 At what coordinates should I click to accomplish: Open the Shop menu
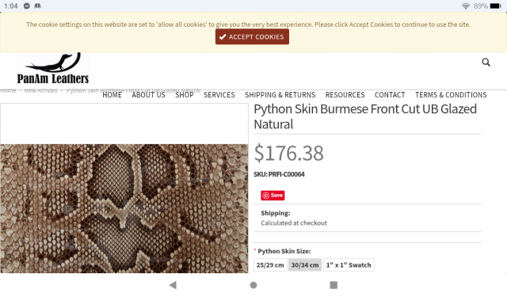click(x=185, y=95)
